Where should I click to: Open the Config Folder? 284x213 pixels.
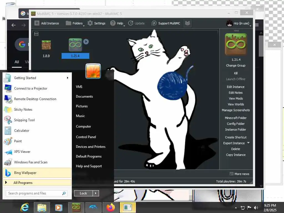point(236,123)
